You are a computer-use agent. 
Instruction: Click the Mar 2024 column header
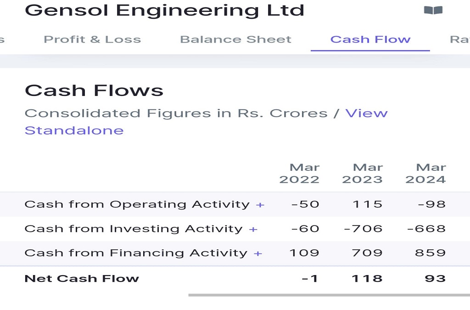(425, 173)
